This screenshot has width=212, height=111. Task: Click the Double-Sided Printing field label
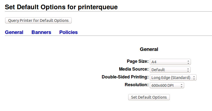[x=125, y=77]
